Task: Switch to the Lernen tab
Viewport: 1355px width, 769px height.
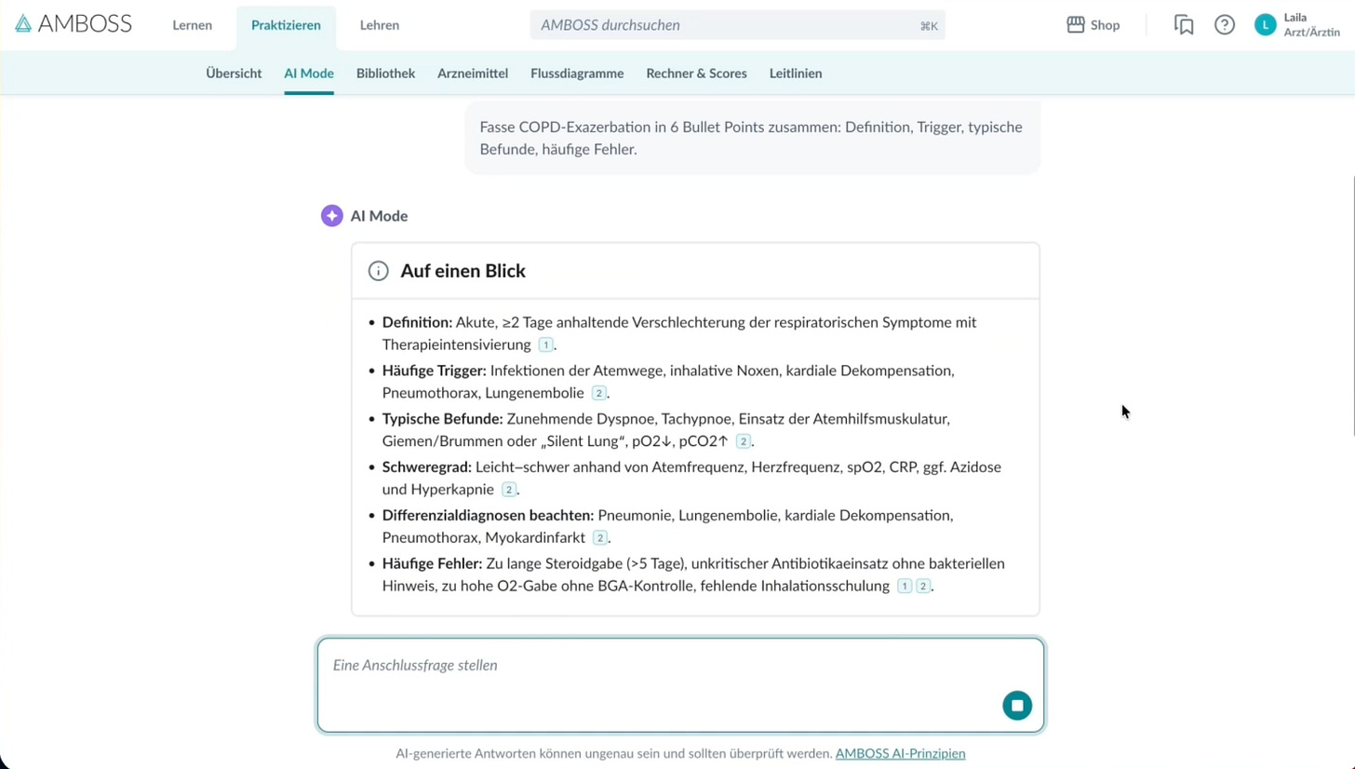Action: click(192, 25)
